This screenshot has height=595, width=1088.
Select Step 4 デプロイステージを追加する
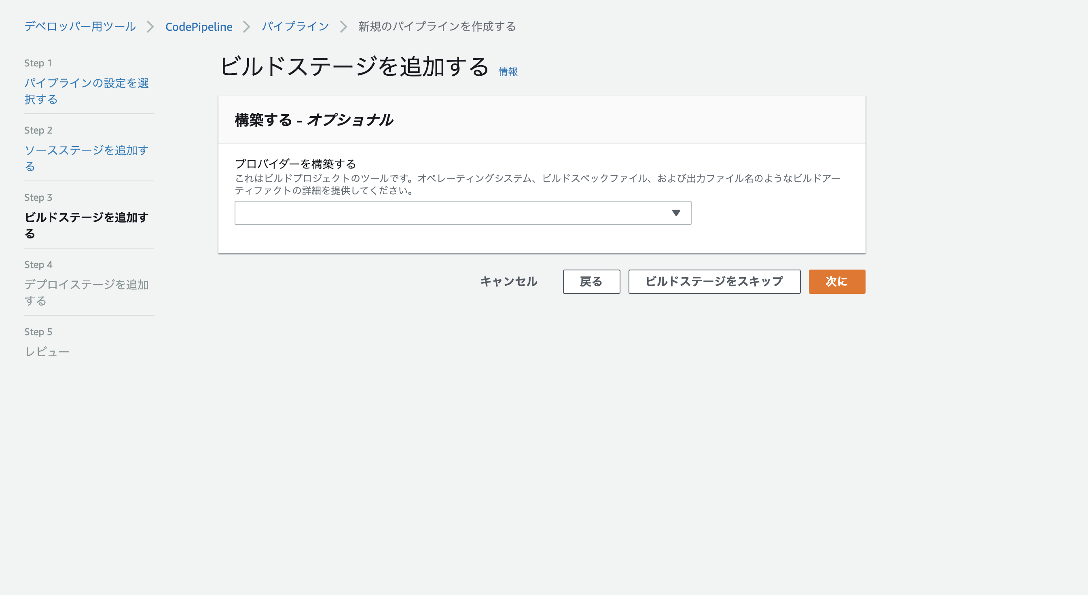pyautogui.click(x=86, y=292)
